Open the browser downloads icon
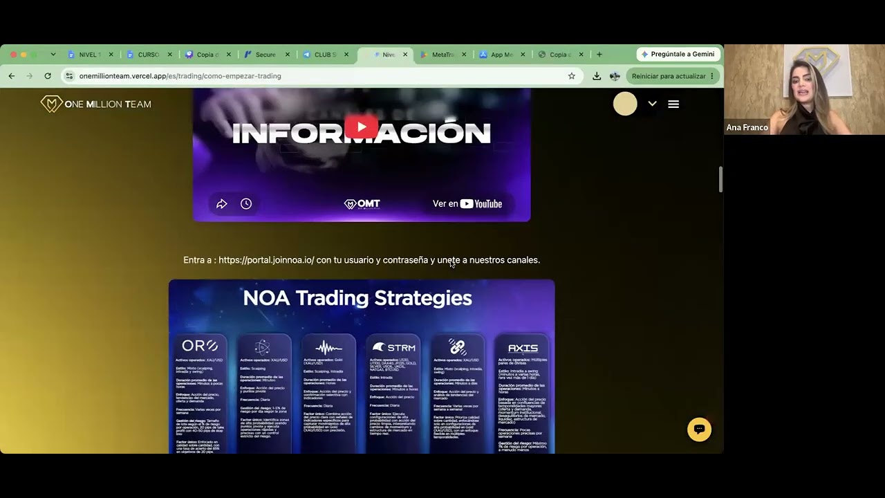This screenshot has width=885, height=498. coord(597,76)
